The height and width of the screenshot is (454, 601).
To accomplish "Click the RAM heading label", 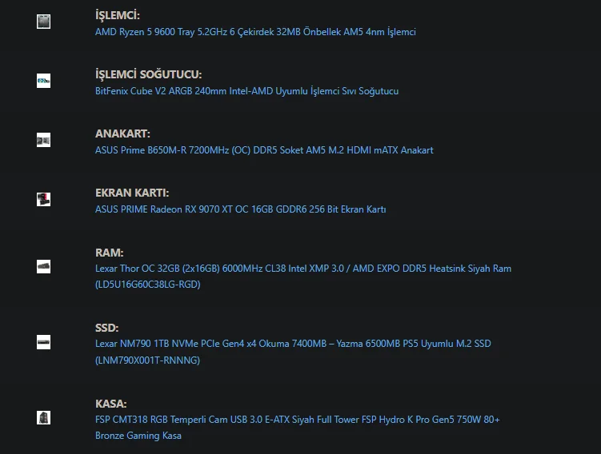I will [109, 253].
